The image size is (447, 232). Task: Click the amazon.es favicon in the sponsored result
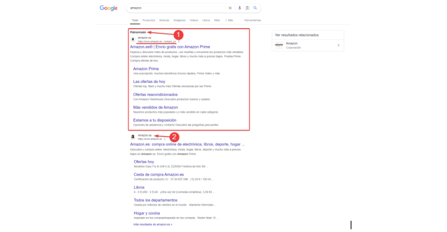[133, 39]
